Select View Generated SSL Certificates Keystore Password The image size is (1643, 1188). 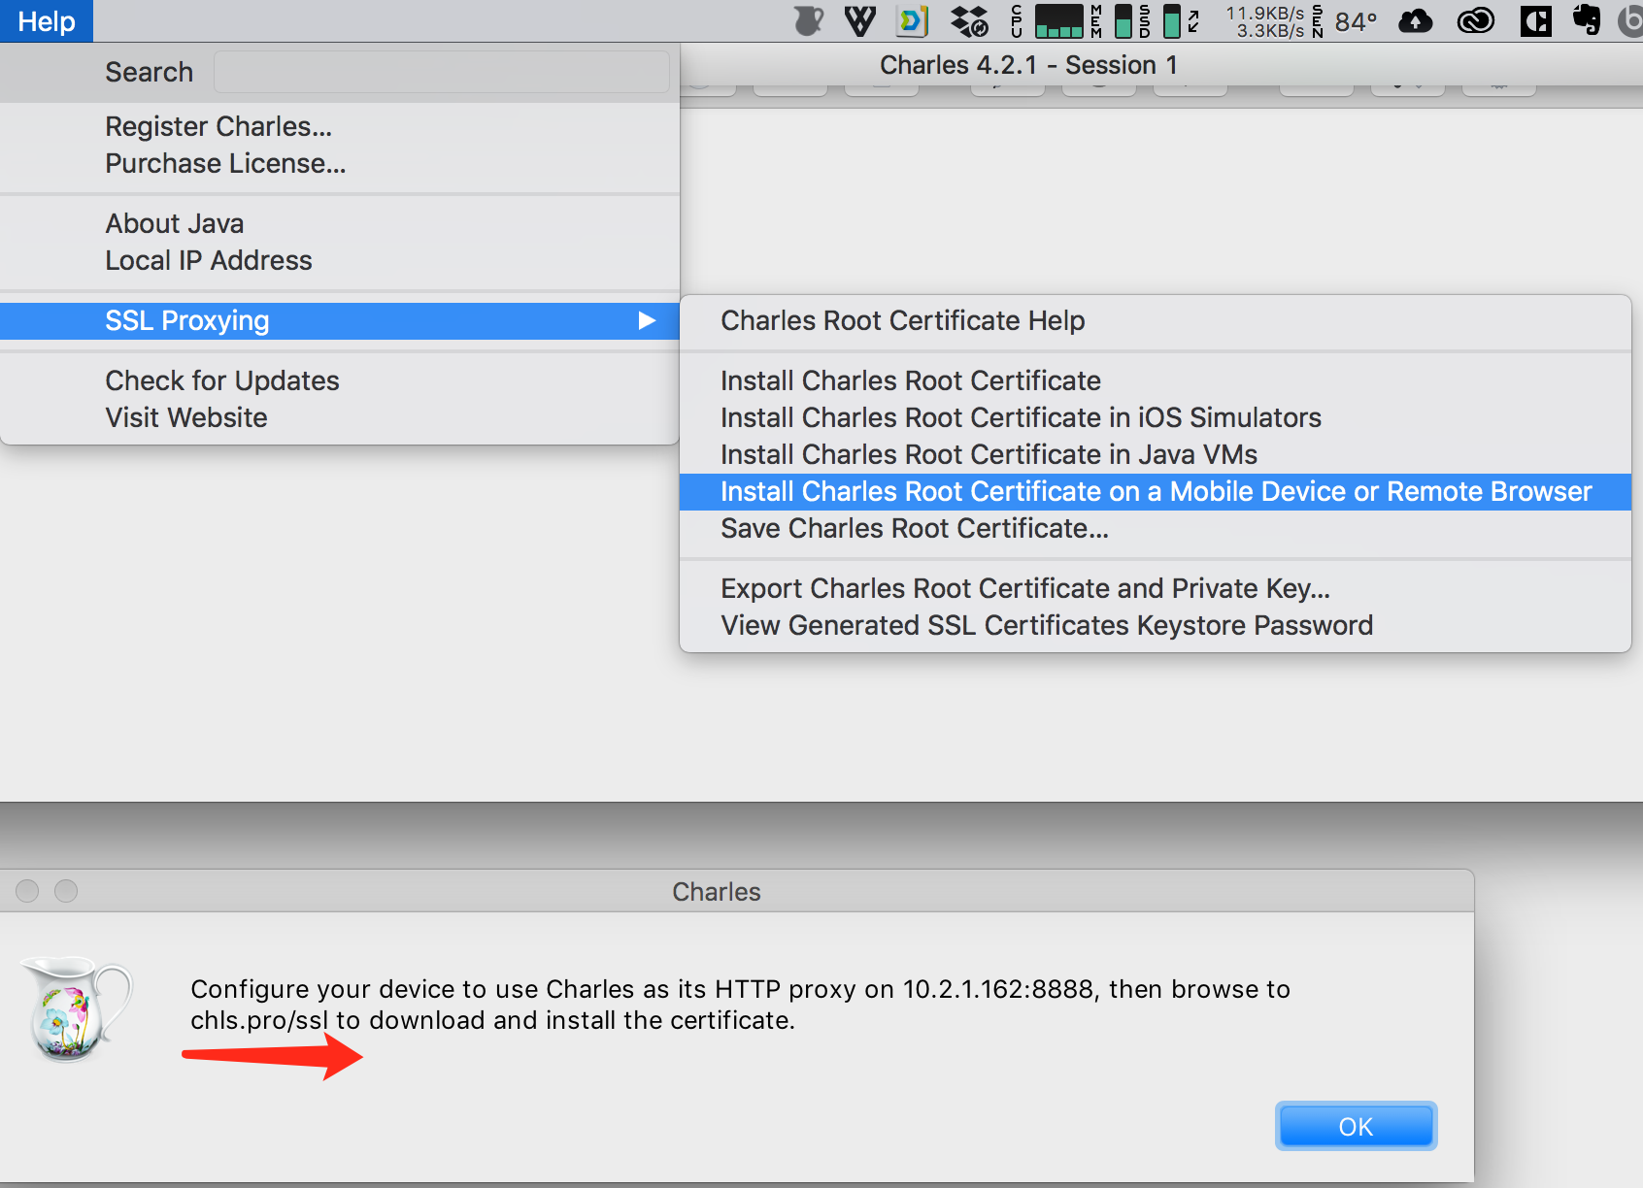click(x=1046, y=626)
